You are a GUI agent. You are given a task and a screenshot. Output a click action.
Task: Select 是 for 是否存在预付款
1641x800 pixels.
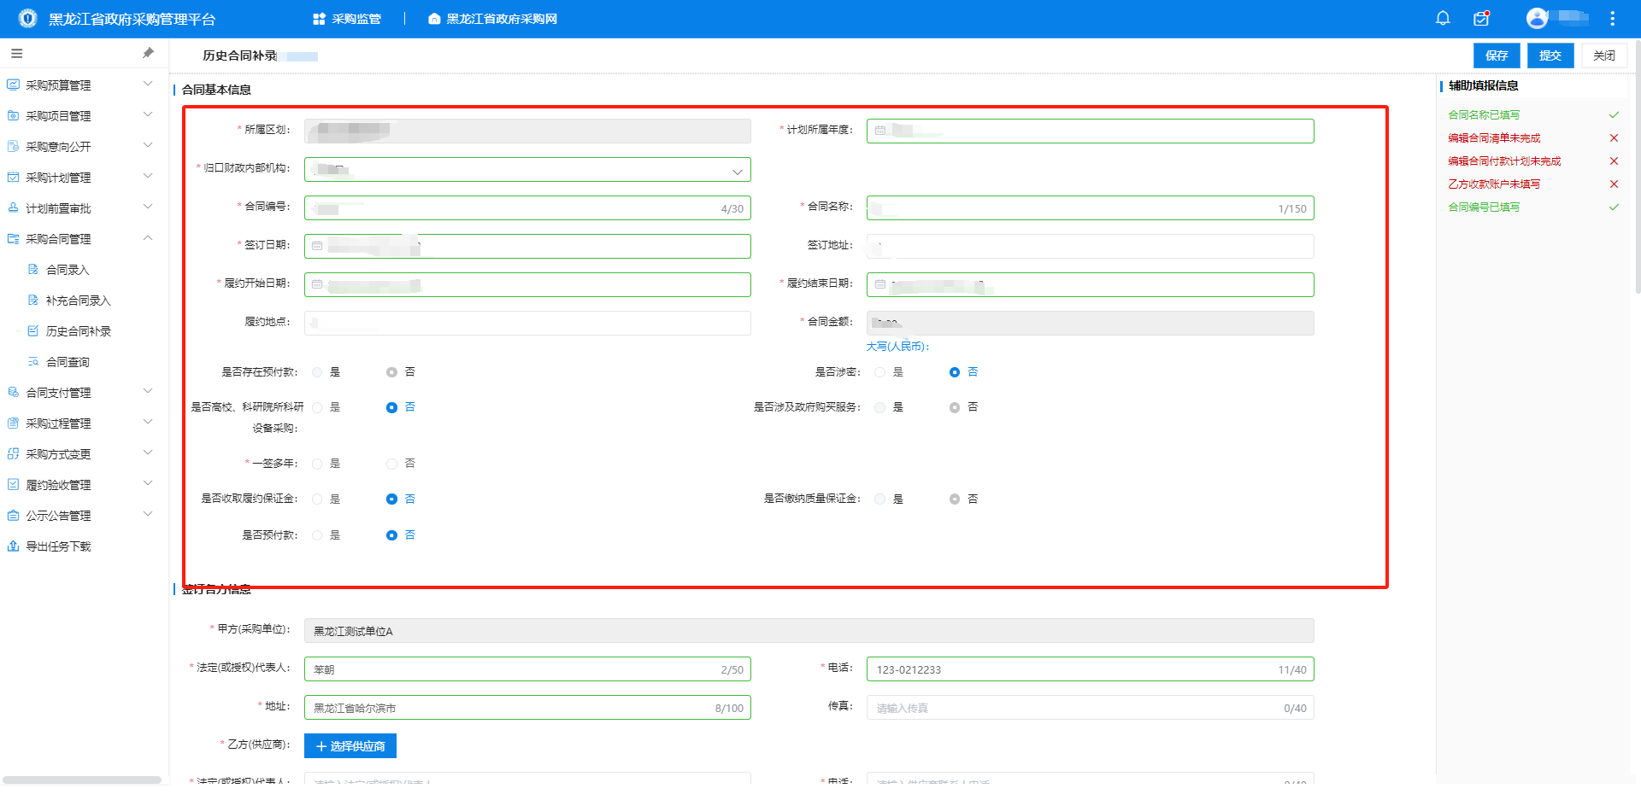tap(317, 372)
